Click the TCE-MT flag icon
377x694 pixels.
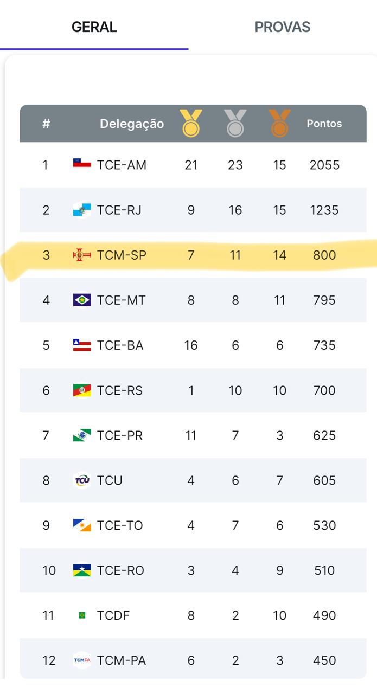pyautogui.click(x=82, y=300)
